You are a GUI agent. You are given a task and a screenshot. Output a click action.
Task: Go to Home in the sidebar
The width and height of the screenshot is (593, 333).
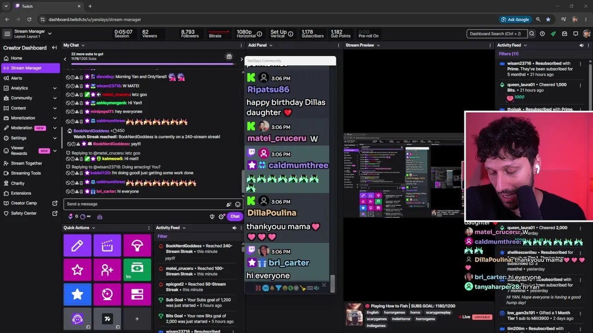coord(30,58)
